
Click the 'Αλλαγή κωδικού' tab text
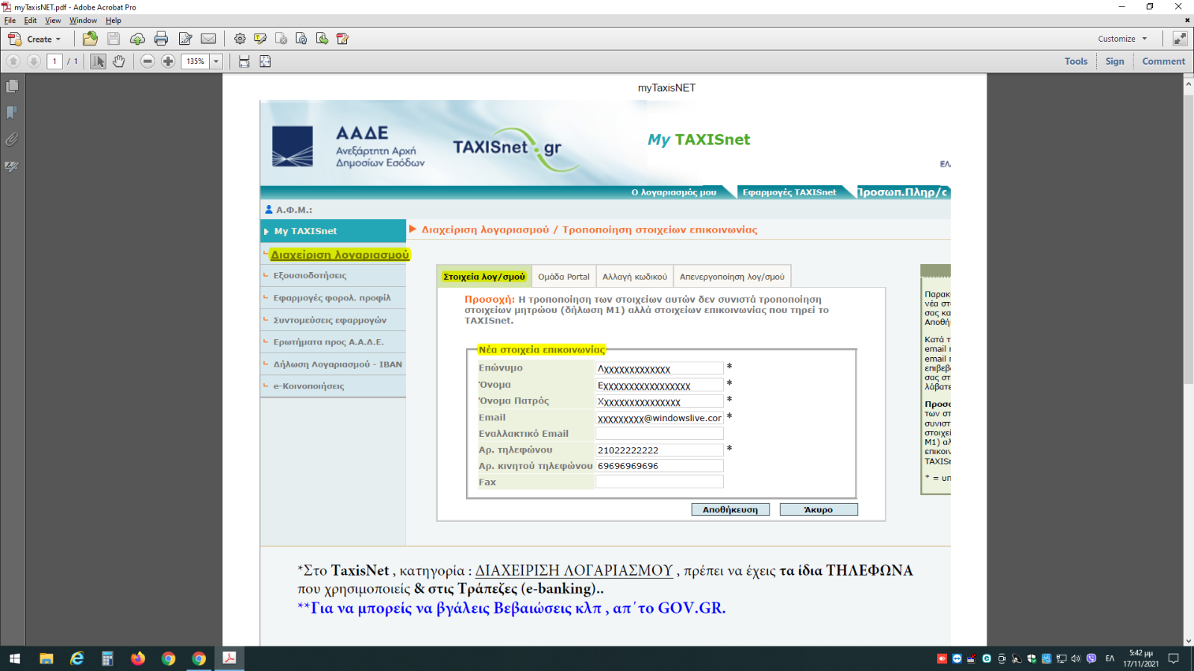pos(634,277)
